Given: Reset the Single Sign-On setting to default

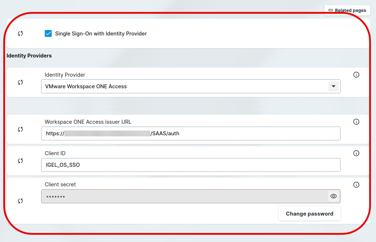Looking at the screenshot, I should point(21,34).
